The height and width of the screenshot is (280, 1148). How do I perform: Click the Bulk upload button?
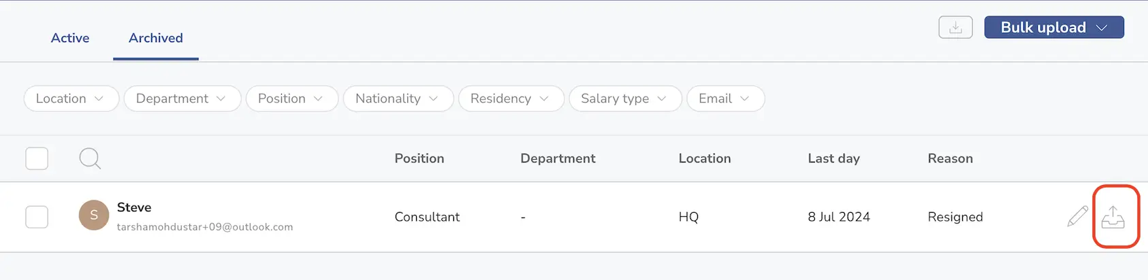pyautogui.click(x=1054, y=27)
